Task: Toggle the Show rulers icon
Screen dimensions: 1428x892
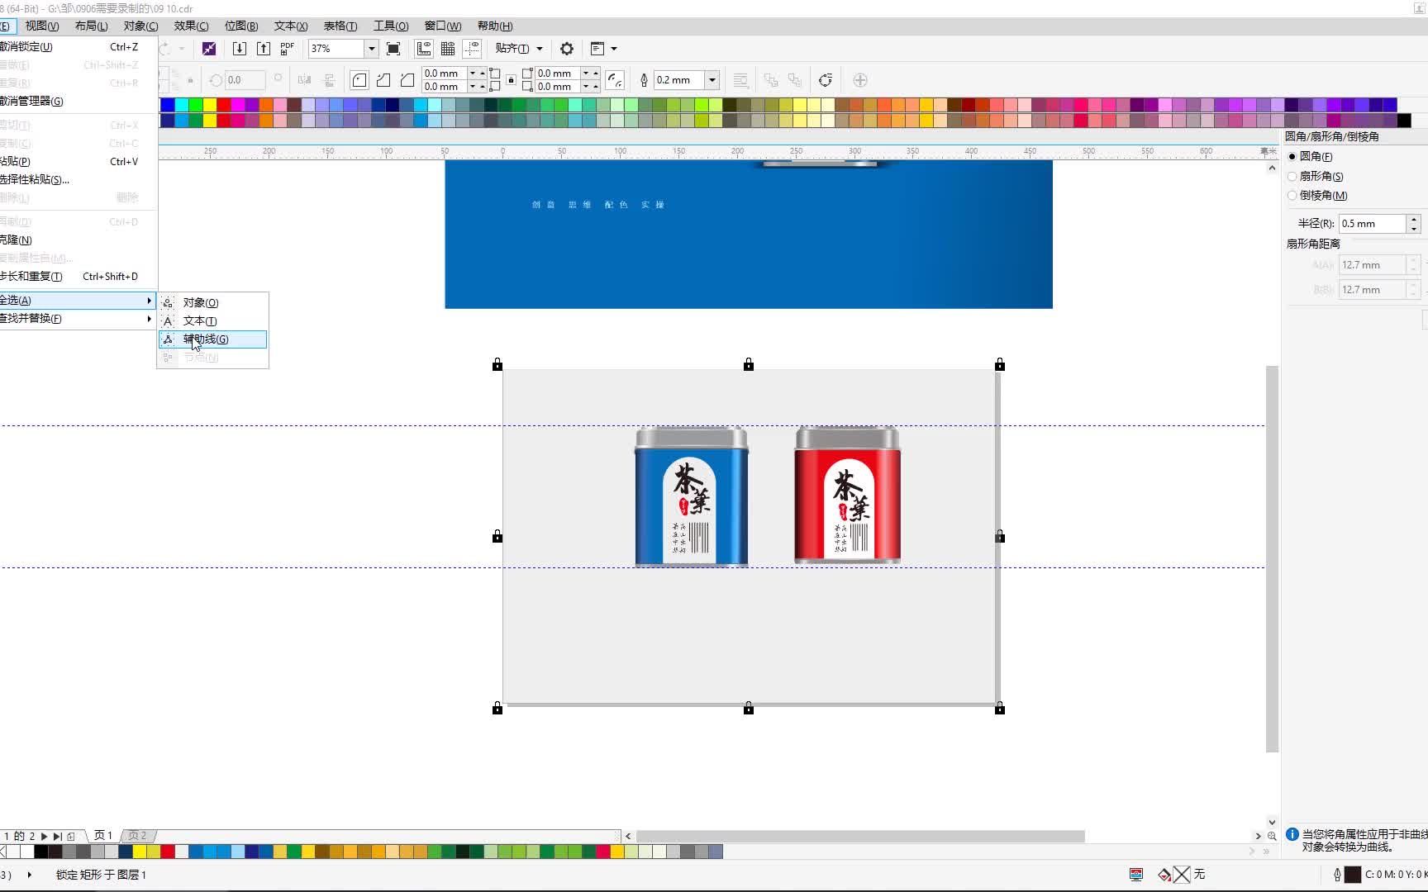Action: point(424,49)
